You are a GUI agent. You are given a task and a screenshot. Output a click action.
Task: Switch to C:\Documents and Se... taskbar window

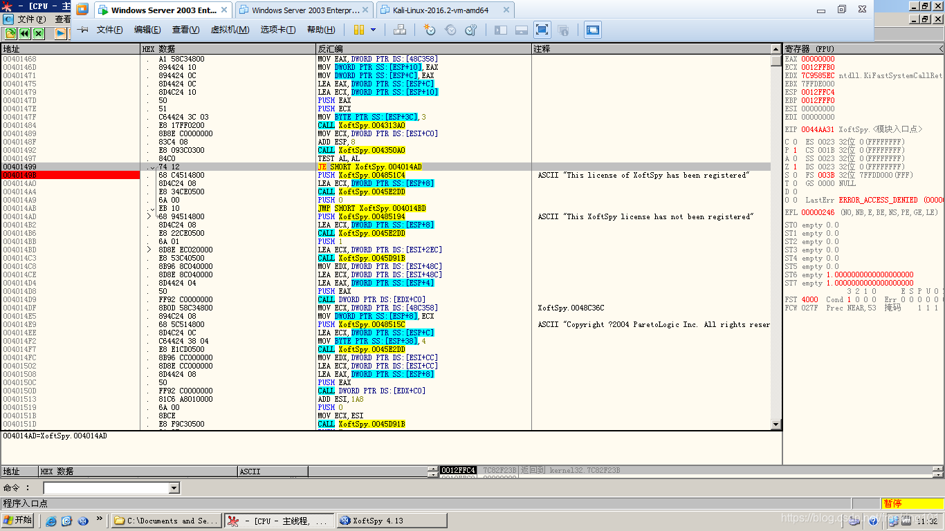(x=167, y=521)
